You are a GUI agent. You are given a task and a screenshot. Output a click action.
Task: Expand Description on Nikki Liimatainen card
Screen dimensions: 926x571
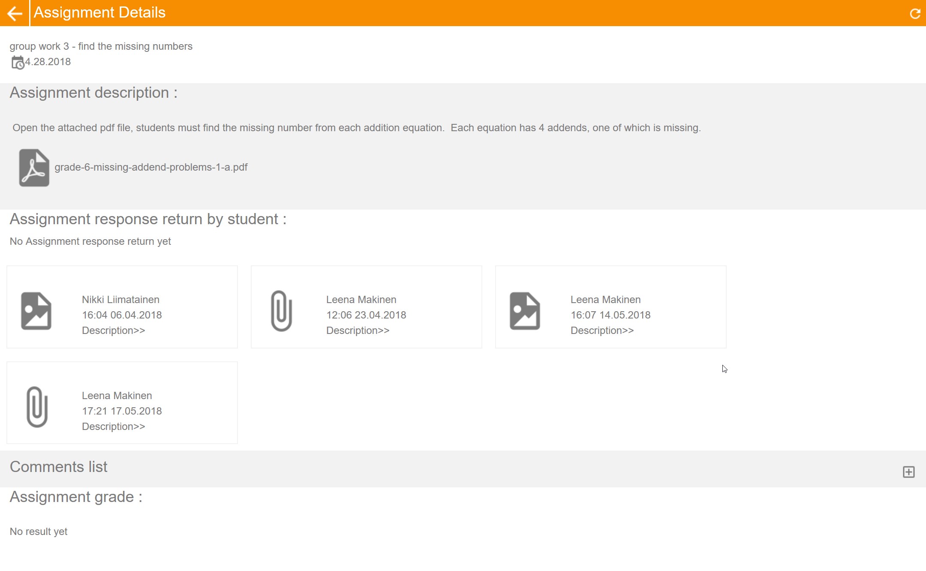(x=113, y=331)
